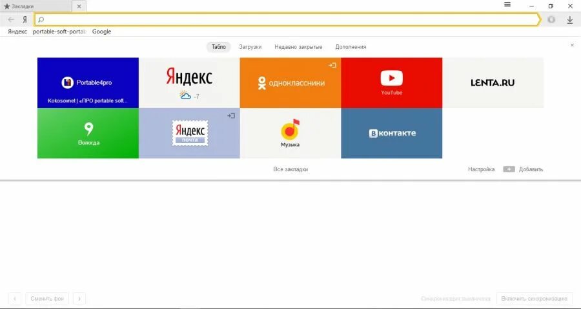Open the Музыка tile

[x=290, y=133]
